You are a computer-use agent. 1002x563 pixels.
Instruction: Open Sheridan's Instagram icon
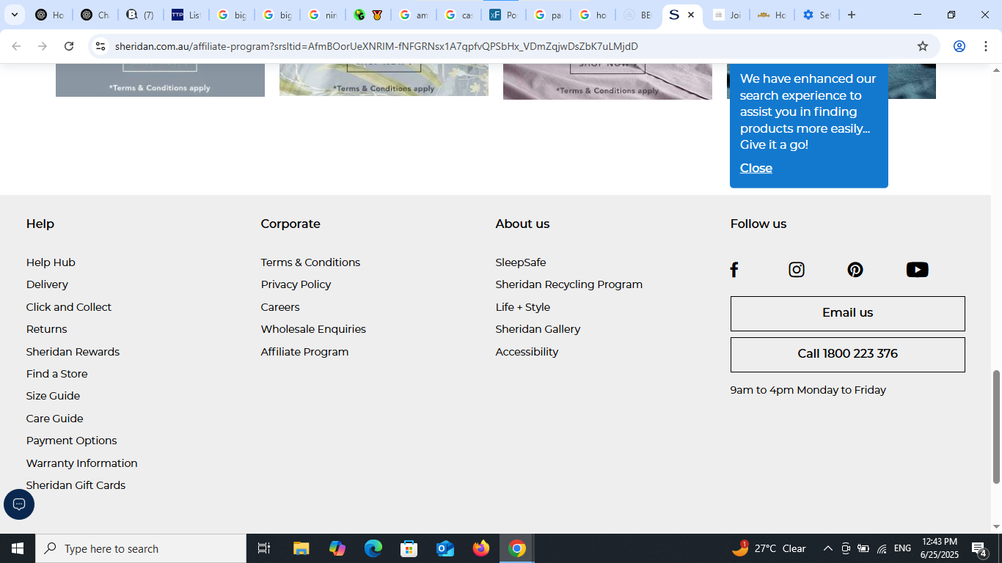tap(797, 270)
